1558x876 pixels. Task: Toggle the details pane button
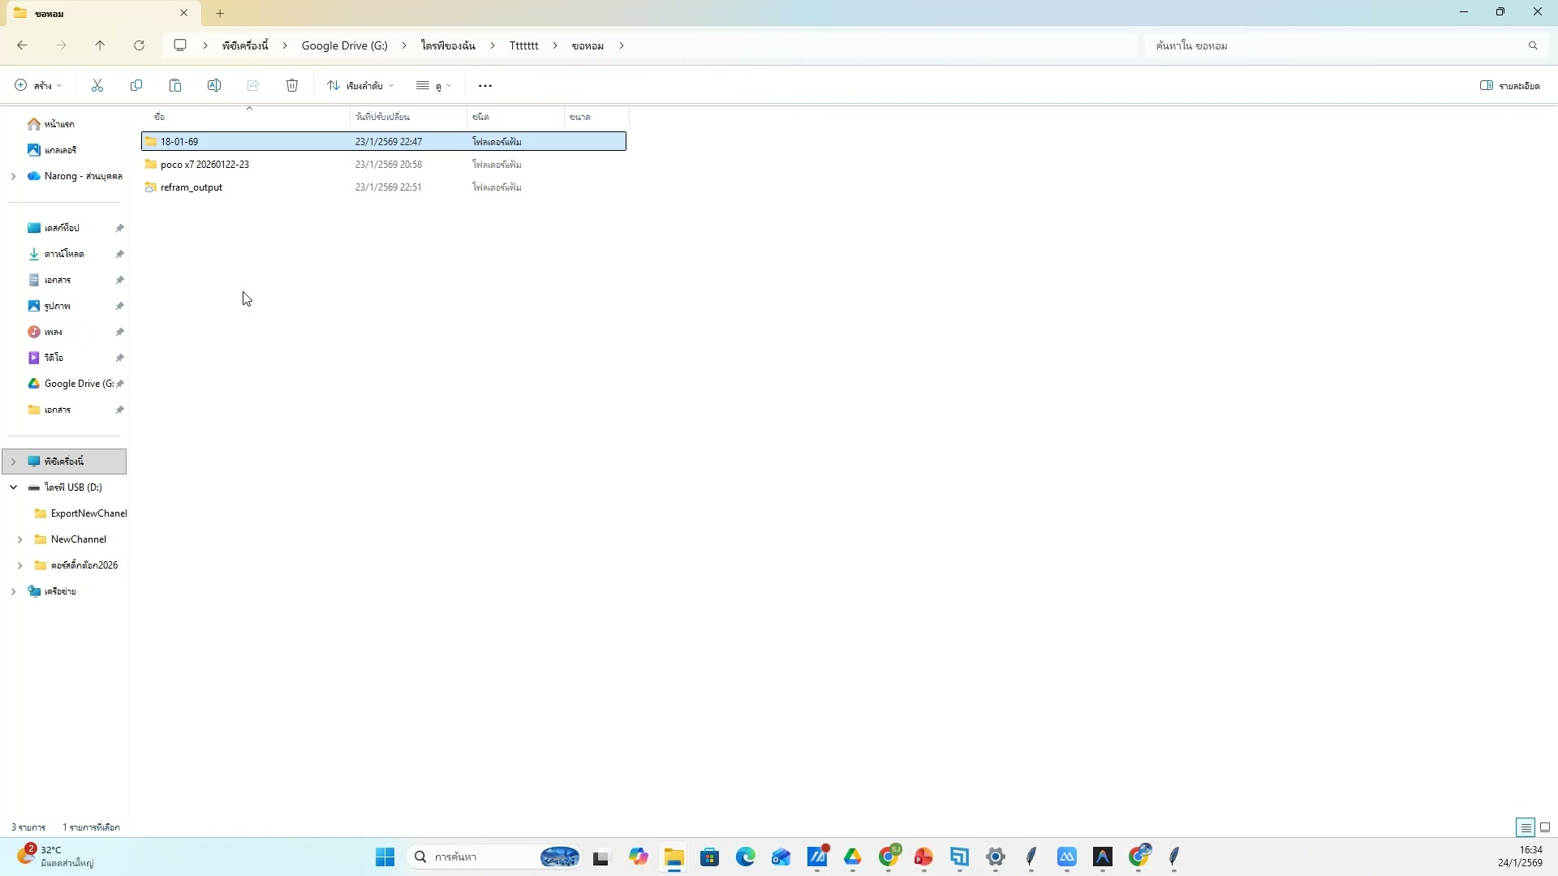pyautogui.click(x=1509, y=86)
